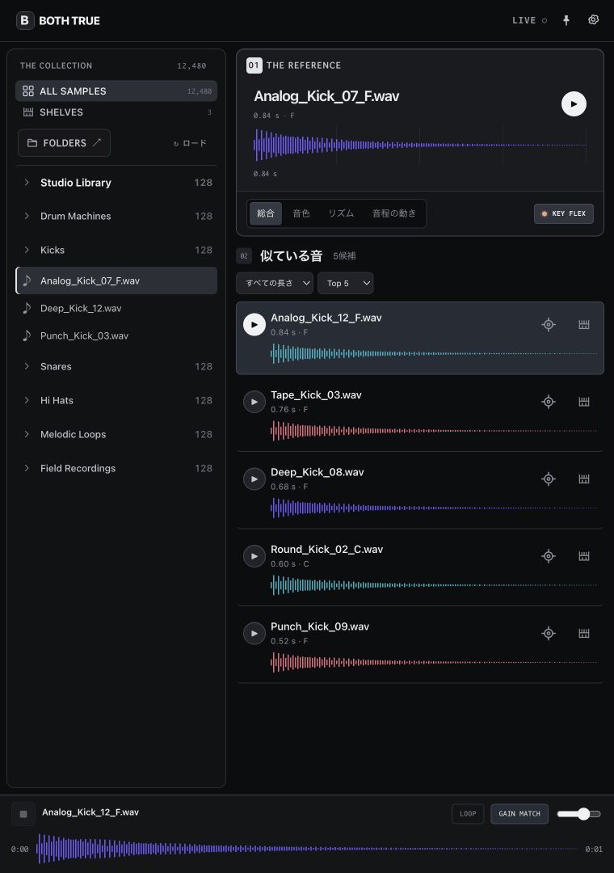Toggle GAIN MATCH in the player
Screen dimensions: 614x873
coord(519,814)
